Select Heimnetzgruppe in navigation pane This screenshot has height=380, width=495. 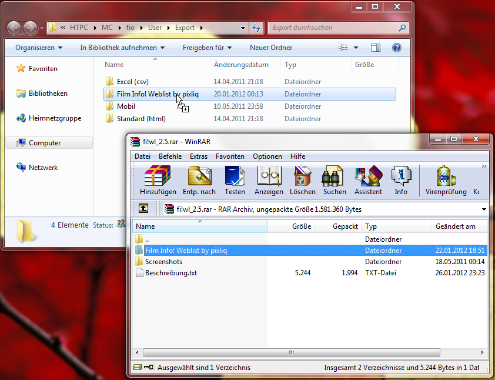pyautogui.click(x=49, y=118)
